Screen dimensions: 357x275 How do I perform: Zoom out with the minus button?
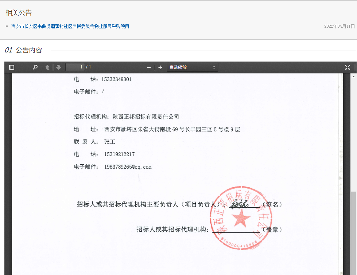pyautogui.click(x=149, y=67)
